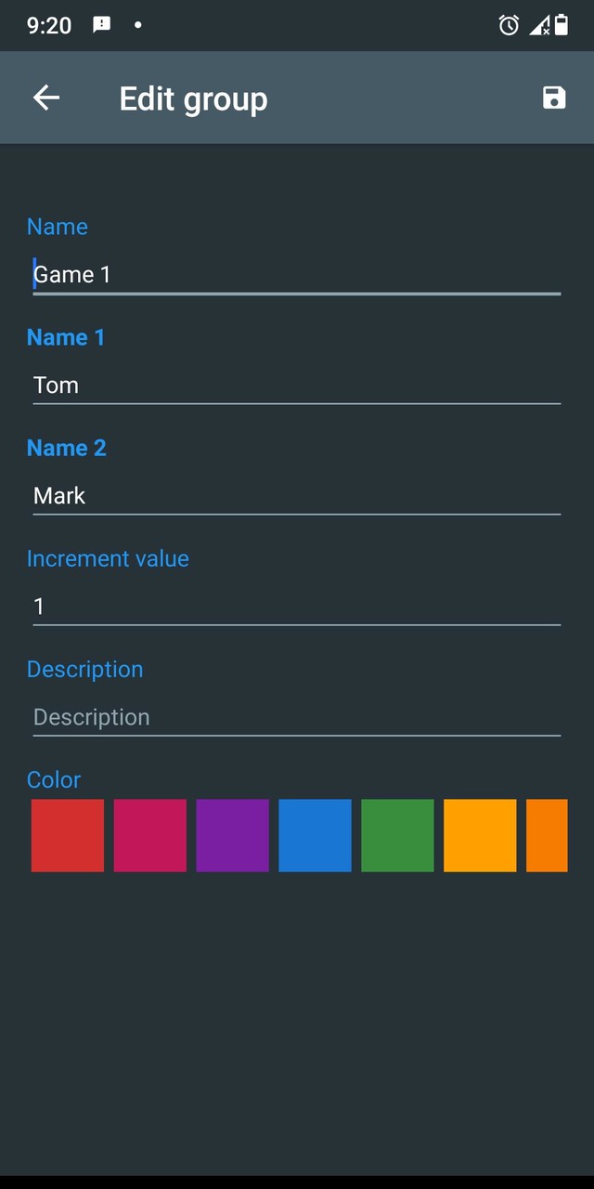
Task: Pick the purple color swatch
Action: click(x=232, y=835)
